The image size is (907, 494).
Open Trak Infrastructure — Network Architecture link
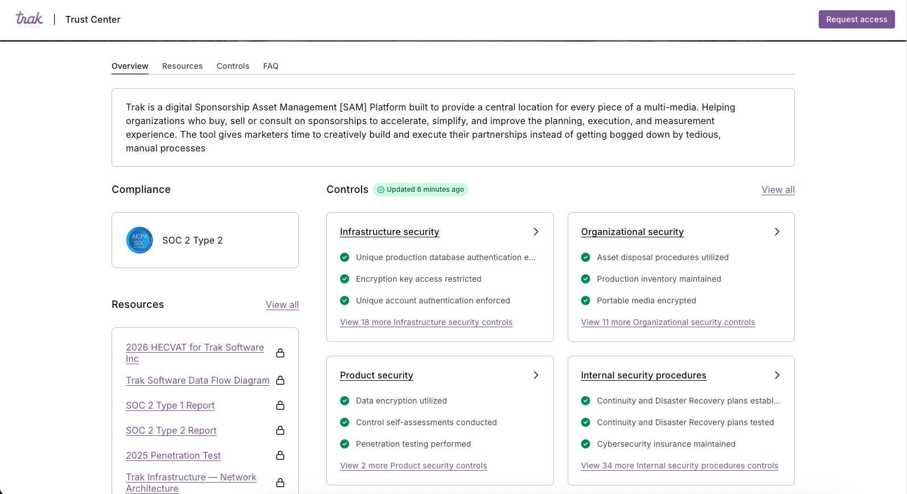click(x=191, y=483)
